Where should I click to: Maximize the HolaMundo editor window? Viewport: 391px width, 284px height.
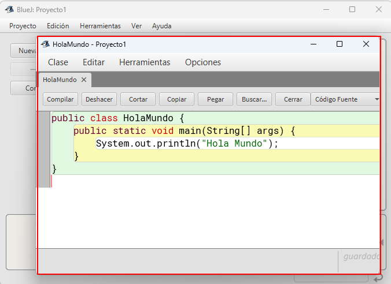pyautogui.click(x=340, y=44)
